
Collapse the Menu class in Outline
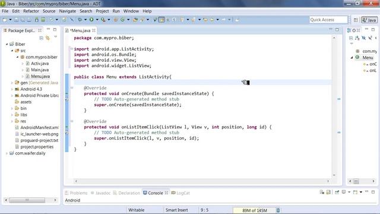coord(351,58)
